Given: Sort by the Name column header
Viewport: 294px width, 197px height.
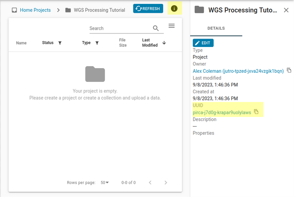Looking at the screenshot, I should pos(21,43).
